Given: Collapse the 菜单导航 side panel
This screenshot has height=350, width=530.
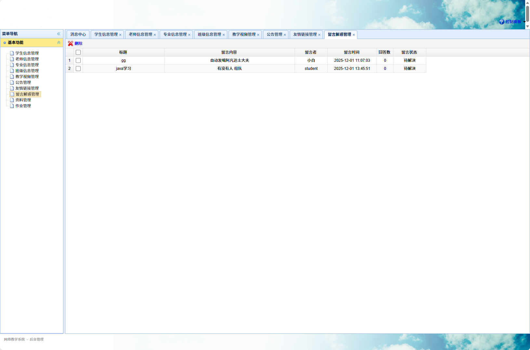Looking at the screenshot, I should (x=59, y=34).
